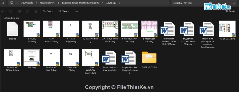This screenshot has height=92, width=239.
Task: Select 4-SAN HAM-3TR.dwg thumbnail
Action: (51, 29)
